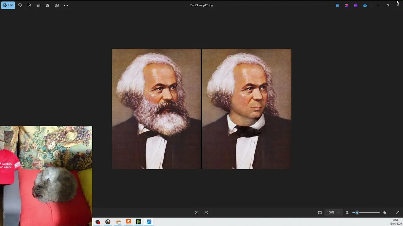The width and height of the screenshot is (403, 226).
Task: Click the fit-to-window icon beside 100%
Action: click(x=320, y=213)
